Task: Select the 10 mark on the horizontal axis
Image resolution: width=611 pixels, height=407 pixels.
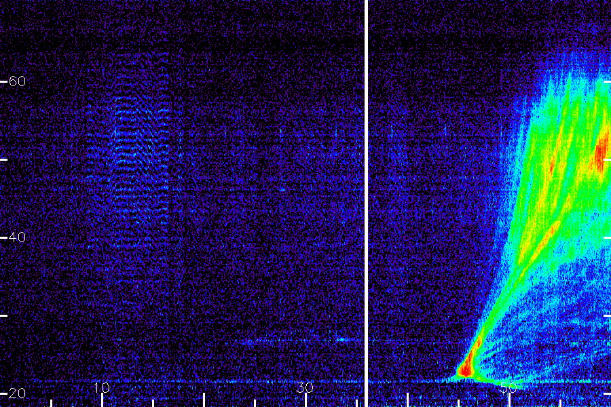Action: [x=102, y=387]
